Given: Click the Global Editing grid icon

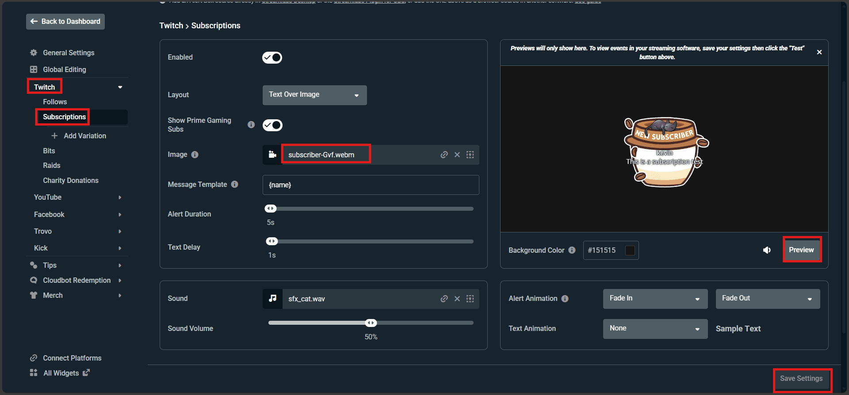Looking at the screenshot, I should coord(34,69).
